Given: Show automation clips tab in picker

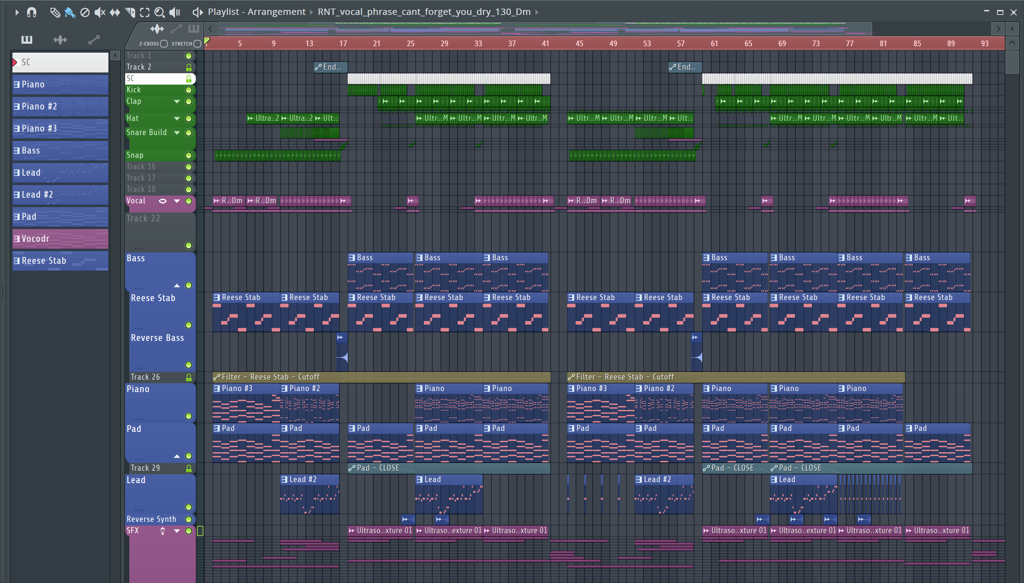Looking at the screenshot, I should coord(94,40).
